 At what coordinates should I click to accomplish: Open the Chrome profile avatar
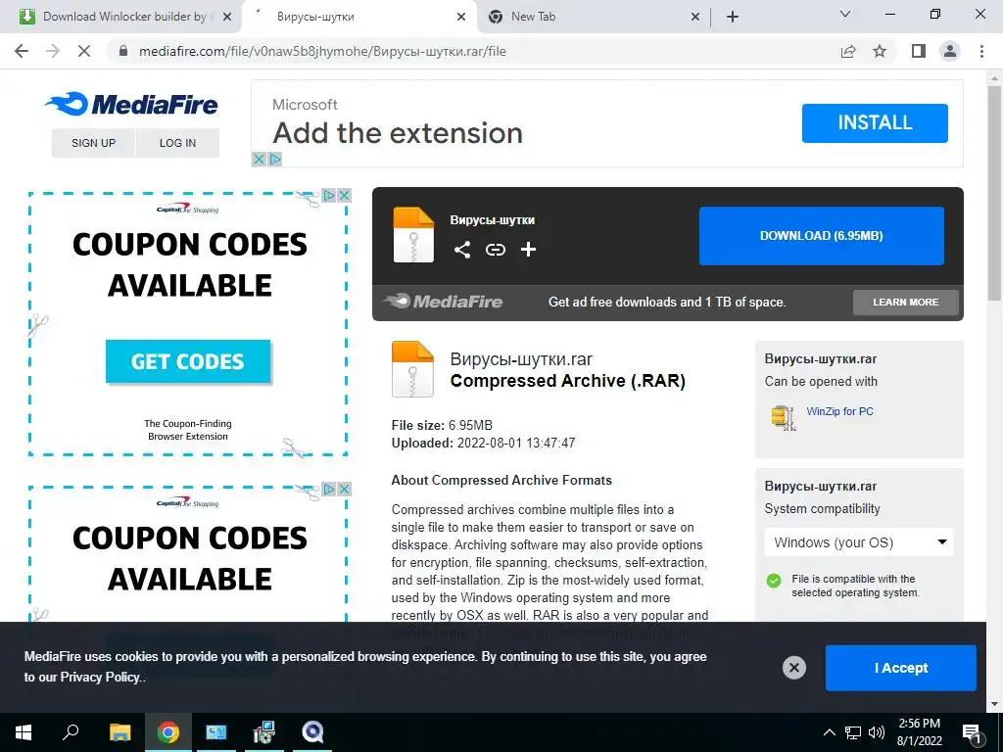(950, 51)
